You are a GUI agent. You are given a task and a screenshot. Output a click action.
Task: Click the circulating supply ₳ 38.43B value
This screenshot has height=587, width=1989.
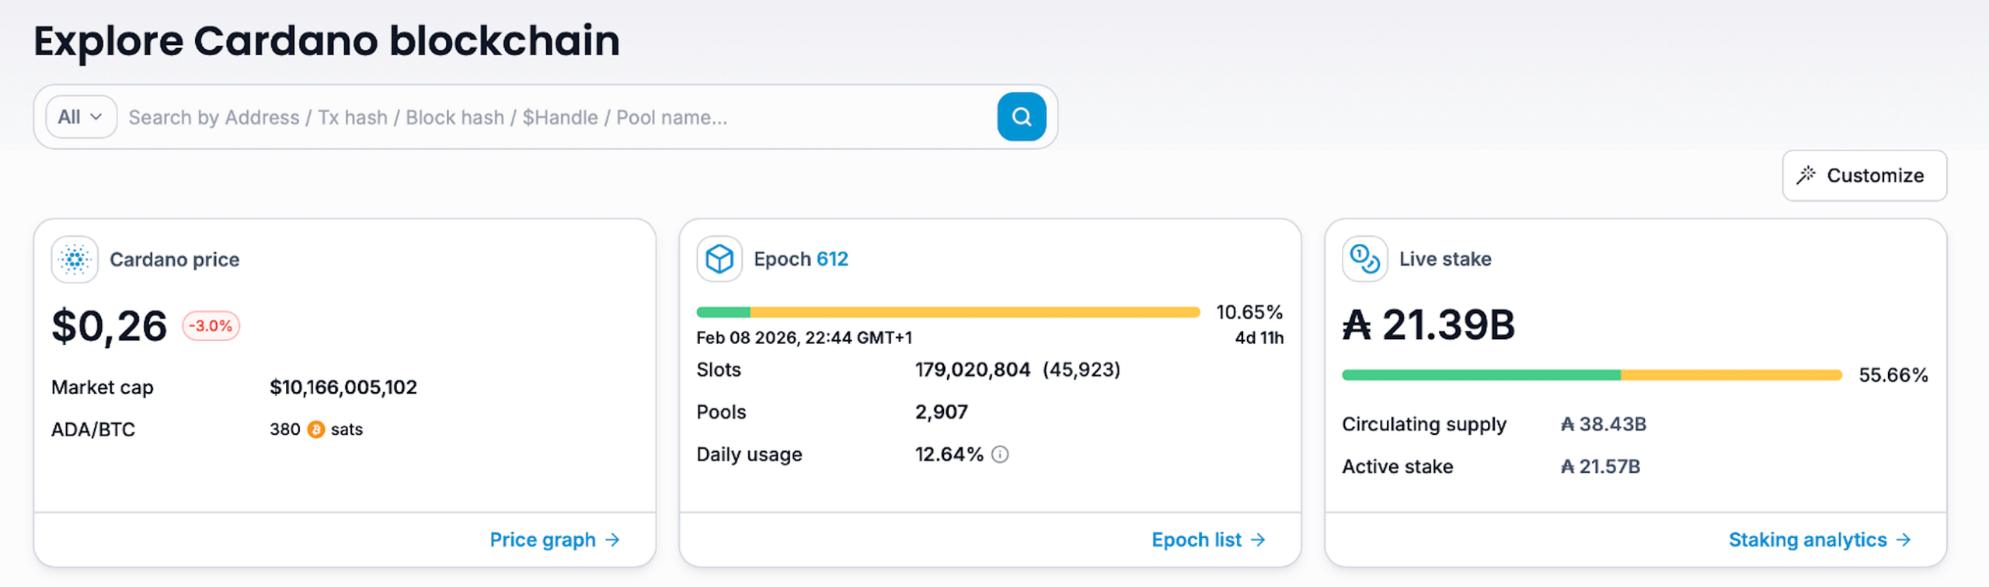1604,424
